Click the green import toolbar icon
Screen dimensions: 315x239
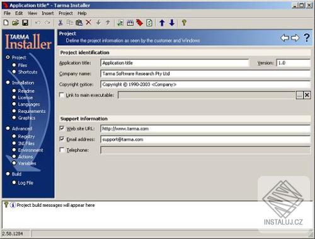(x=120, y=23)
